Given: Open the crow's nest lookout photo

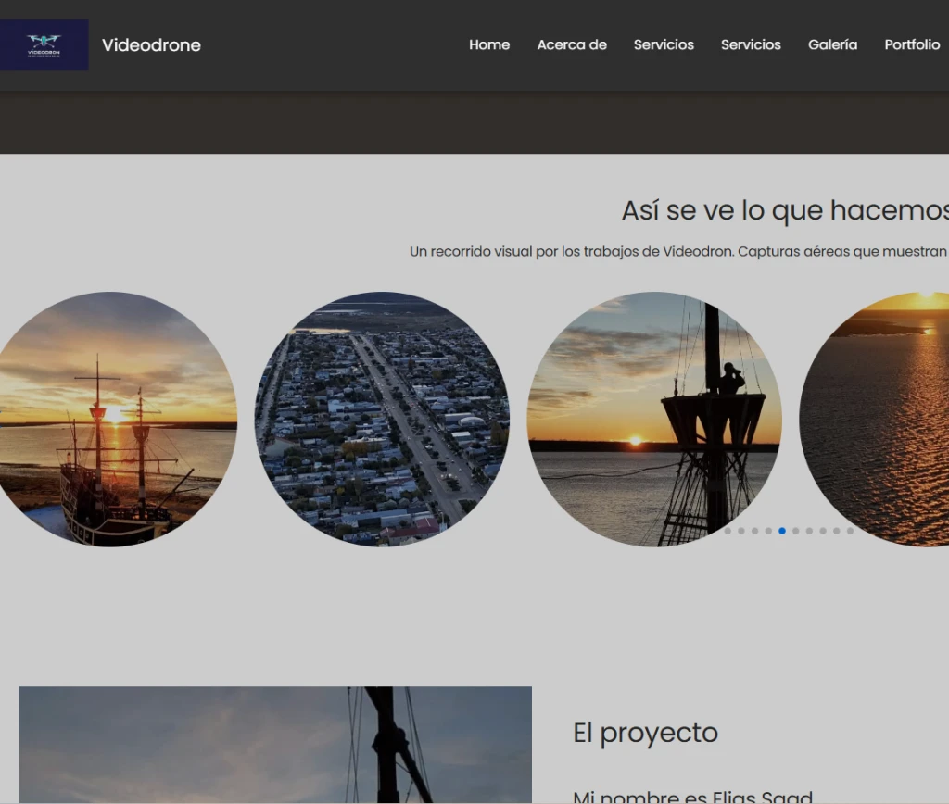Looking at the screenshot, I should pos(654,420).
